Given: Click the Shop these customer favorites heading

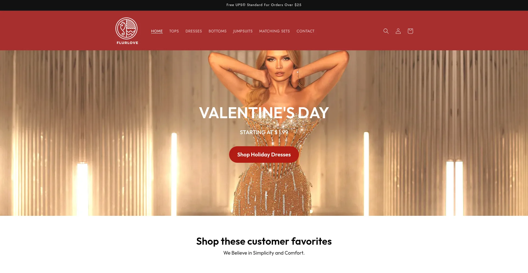Looking at the screenshot, I should tap(264, 241).
